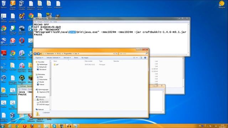Open the Inkluder i bibliotek dropdown
The image size is (228, 128).
point(53,58)
